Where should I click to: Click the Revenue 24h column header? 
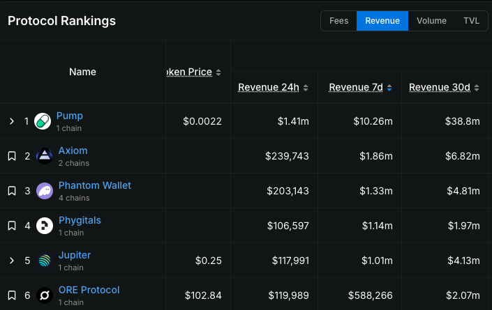269,87
